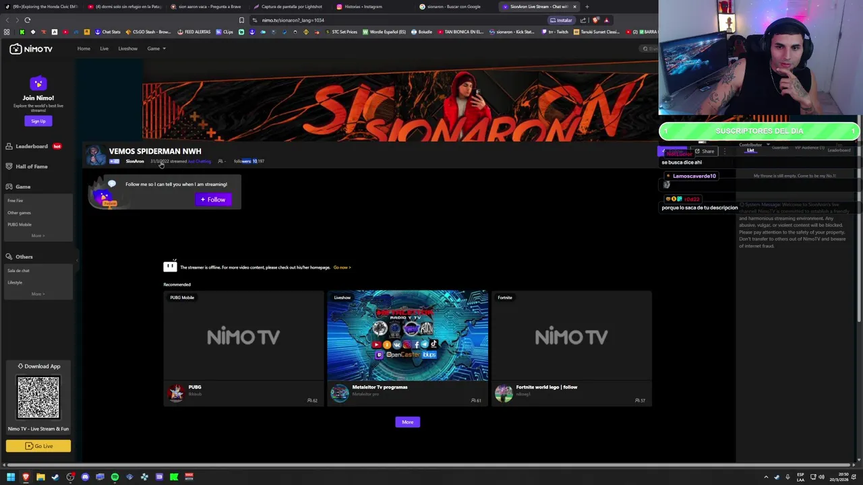Expand More under the Others section

(38, 294)
